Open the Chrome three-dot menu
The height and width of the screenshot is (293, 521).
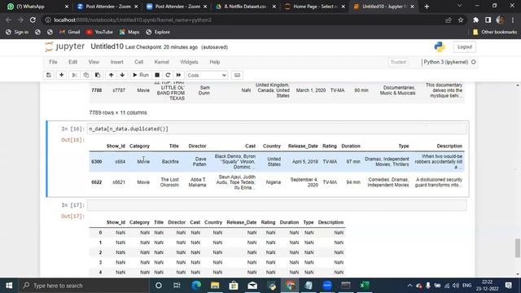point(513,20)
